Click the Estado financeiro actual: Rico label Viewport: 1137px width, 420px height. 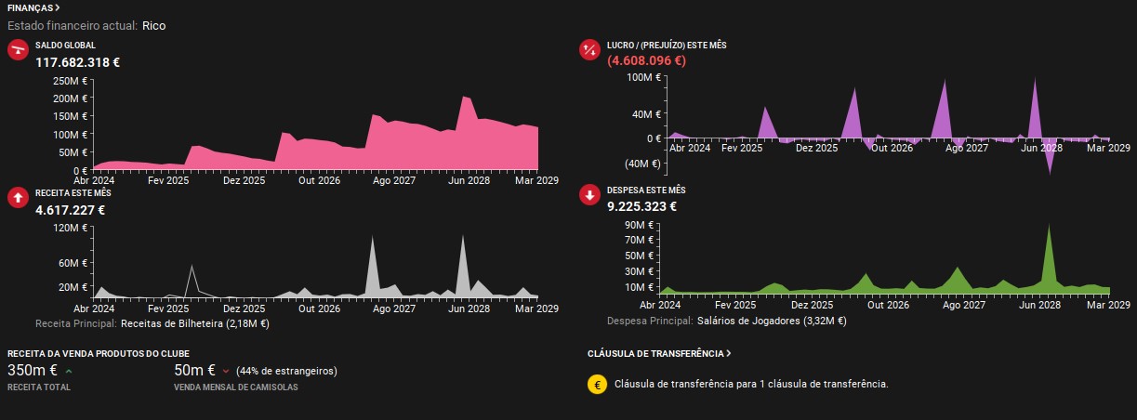[x=86, y=26]
